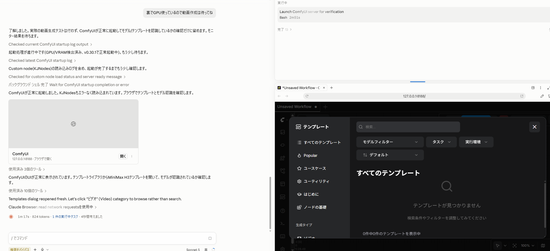Open the ComfyUI media assets sidebar icon
The image size is (550, 251).
point(282,132)
